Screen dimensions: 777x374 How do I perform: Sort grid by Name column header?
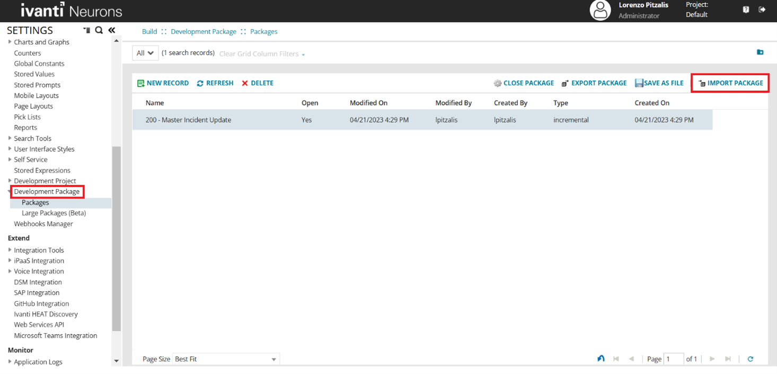(155, 103)
